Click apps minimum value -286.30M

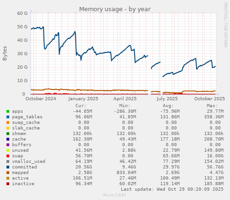pos(125,111)
